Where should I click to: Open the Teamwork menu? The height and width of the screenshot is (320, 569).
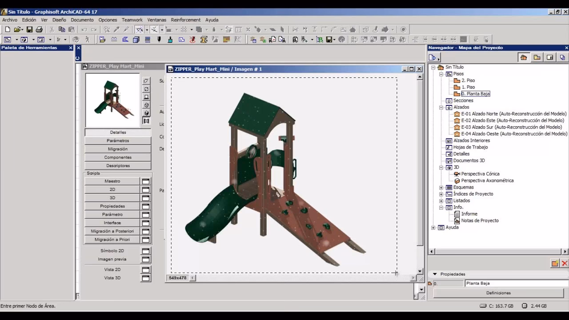(x=132, y=20)
